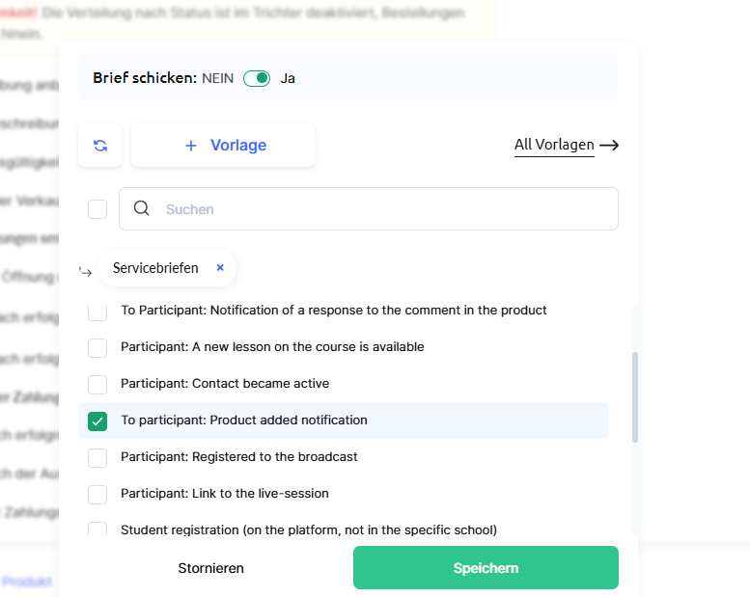The height and width of the screenshot is (597, 750).
Task: Click the plus icon on Vorlage
Action: [191, 146]
